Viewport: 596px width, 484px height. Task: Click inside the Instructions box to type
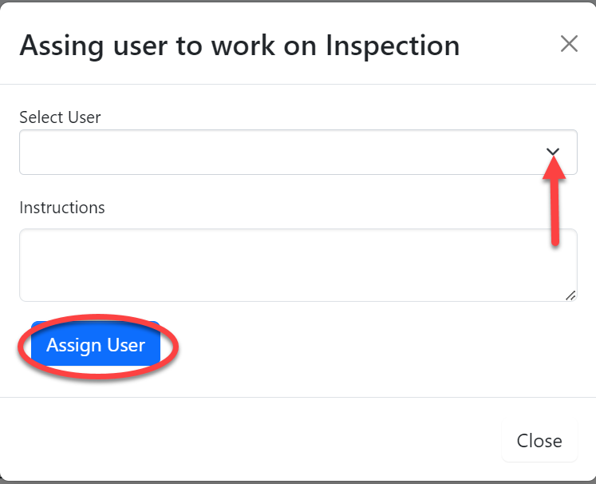tap(298, 265)
